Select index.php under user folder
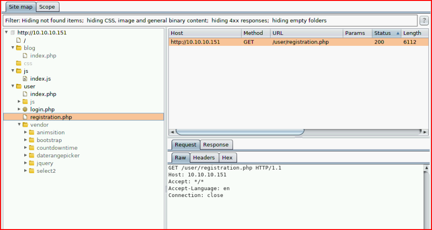The image size is (432, 230). click(43, 94)
